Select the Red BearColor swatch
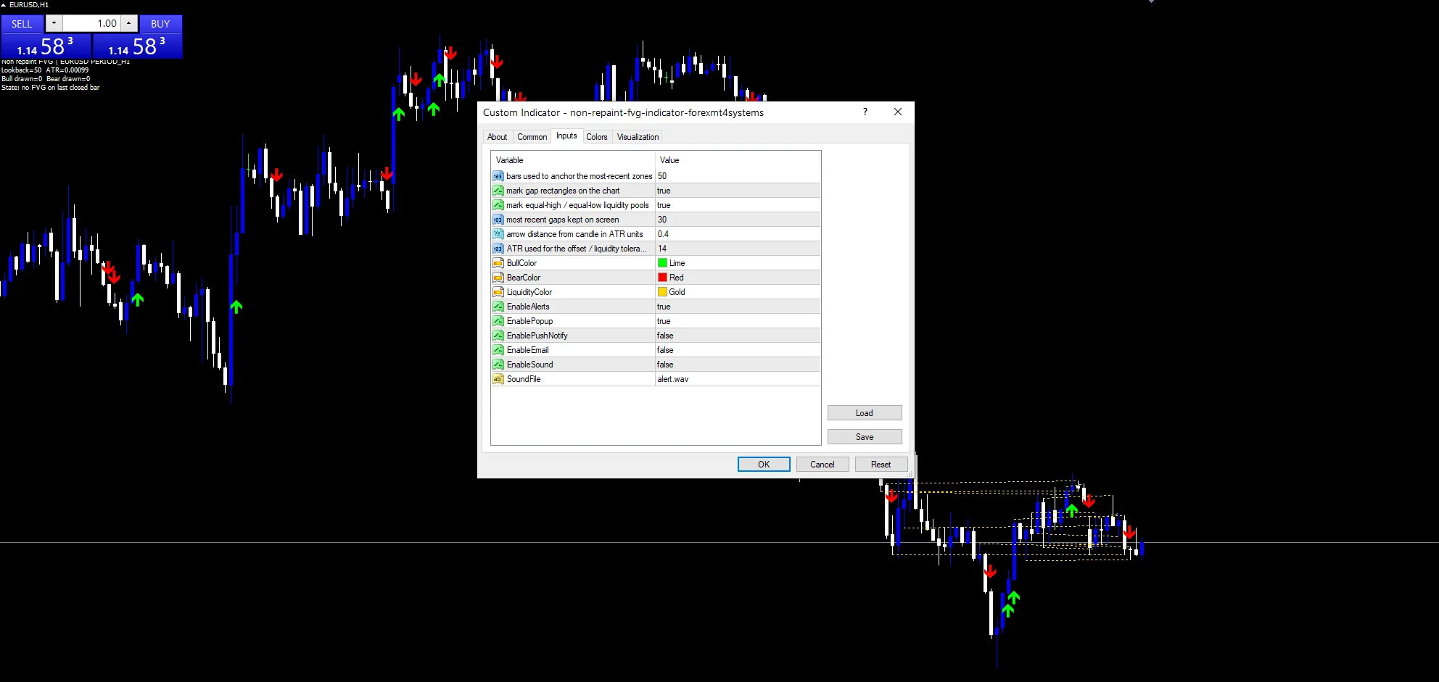Viewport: 1439px width, 682px height. (x=662, y=278)
